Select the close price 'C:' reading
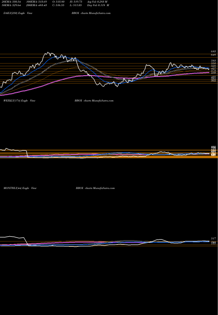218x315 pixels. [x=58, y=5]
